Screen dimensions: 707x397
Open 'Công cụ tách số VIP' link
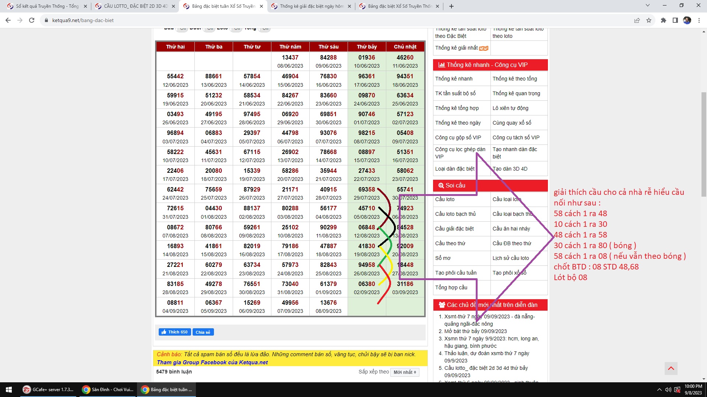[516, 137]
